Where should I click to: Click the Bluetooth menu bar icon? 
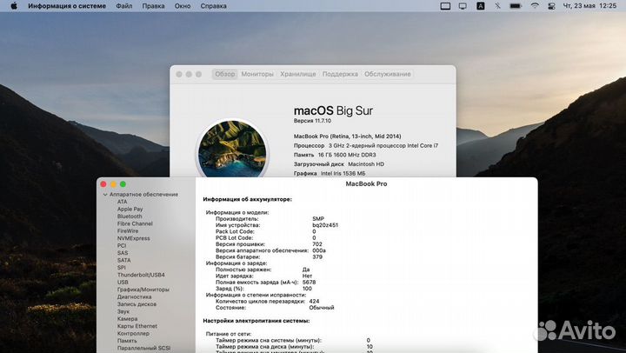[498, 6]
